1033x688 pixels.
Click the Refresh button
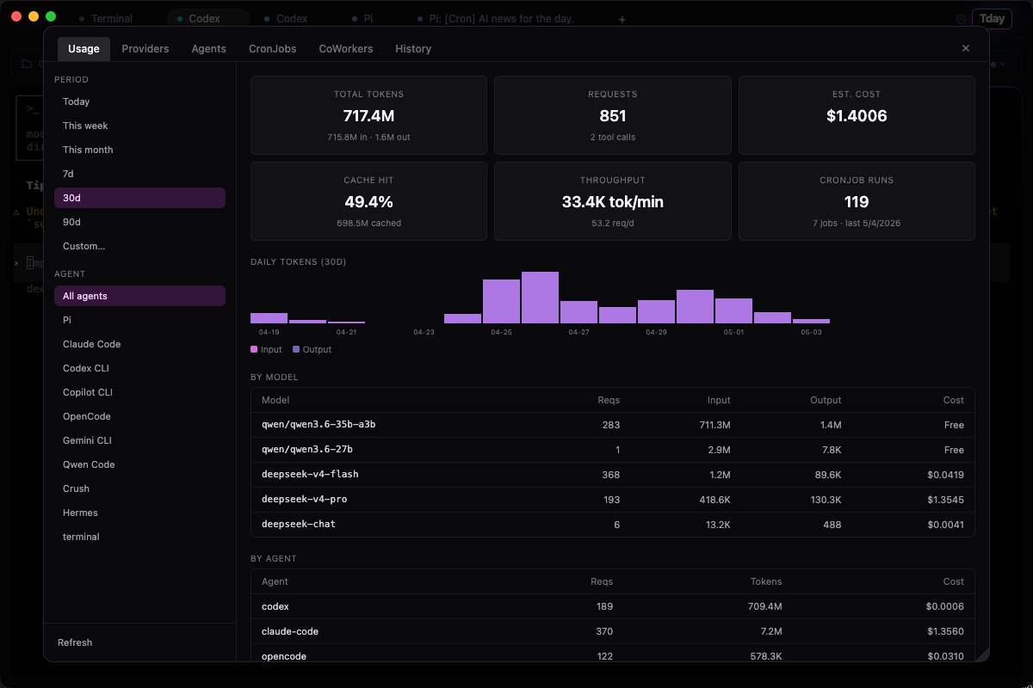click(75, 642)
